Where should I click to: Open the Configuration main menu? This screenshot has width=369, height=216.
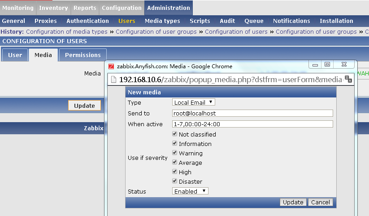pyautogui.click(x=122, y=8)
